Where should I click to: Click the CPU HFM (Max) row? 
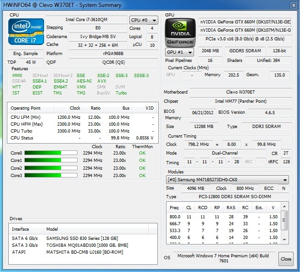(83, 124)
